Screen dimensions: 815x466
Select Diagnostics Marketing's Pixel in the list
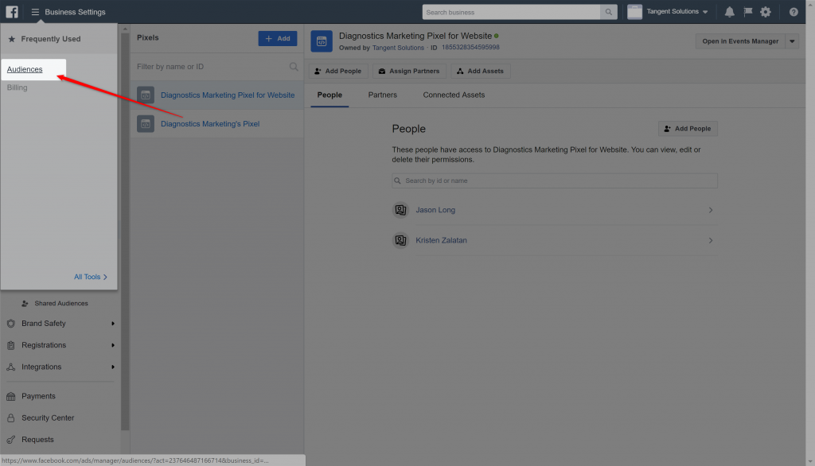[x=216, y=123]
